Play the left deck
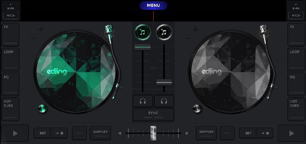 (15, 133)
